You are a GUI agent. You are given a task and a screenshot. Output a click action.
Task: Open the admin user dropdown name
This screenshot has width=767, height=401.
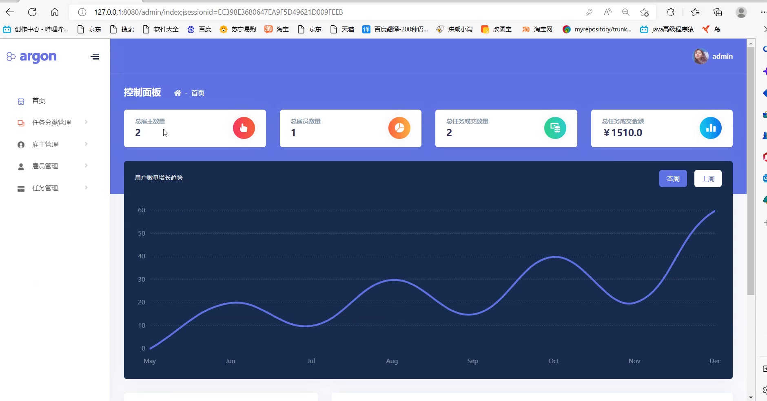(x=723, y=56)
